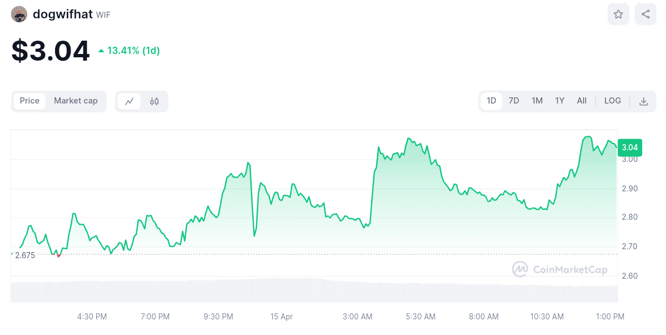Select the line chart view icon
The width and height of the screenshot is (666, 335).
click(130, 101)
